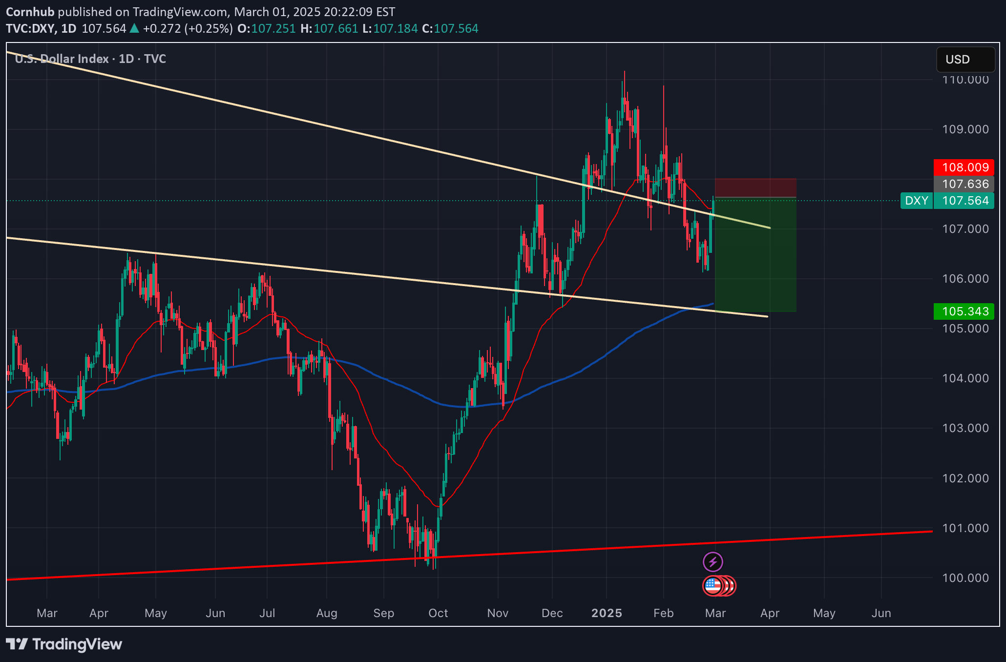
Task: Click the 110.000 price axis label
Action: point(965,80)
